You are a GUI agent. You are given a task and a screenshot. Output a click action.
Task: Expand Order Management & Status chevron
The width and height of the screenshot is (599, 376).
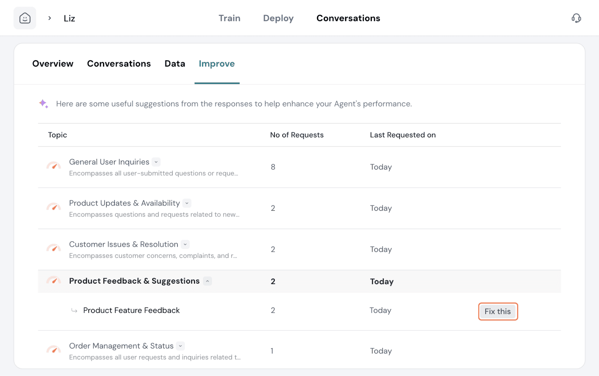click(x=180, y=346)
